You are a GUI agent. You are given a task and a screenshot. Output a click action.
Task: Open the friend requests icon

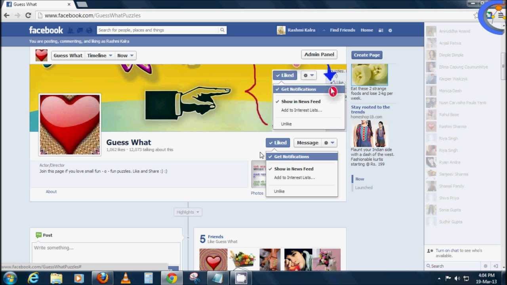pyautogui.click(x=71, y=30)
